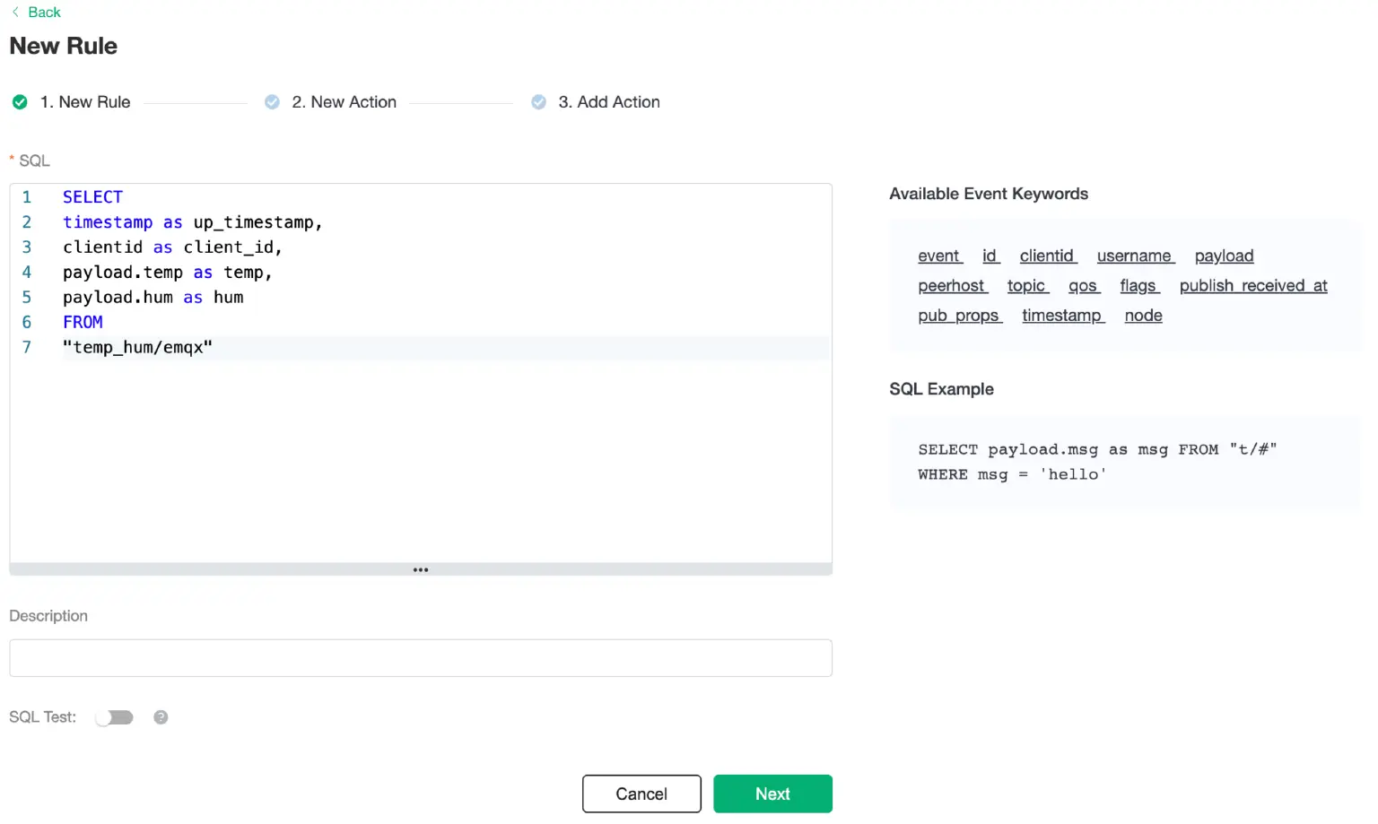Insert the 'publish_received_at' keyword link

point(1253,286)
